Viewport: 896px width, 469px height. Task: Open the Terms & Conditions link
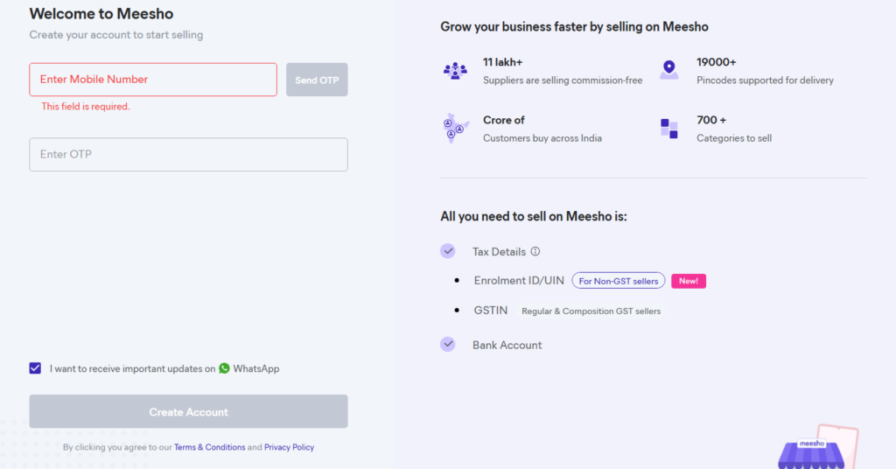(x=210, y=447)
